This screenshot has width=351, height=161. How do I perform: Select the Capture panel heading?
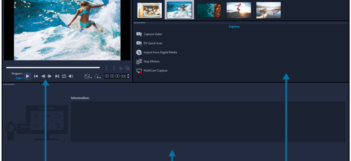pos(234,27)
